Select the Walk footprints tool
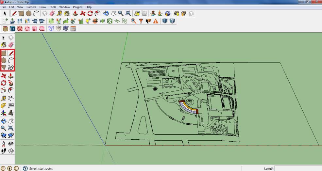Screen dimensions: 322x171 pos(4,151)
